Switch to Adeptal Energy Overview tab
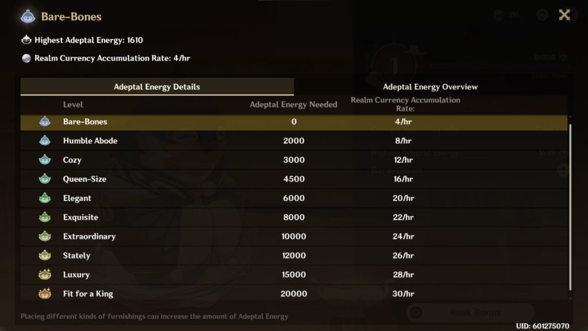588x331 pixels. 430,87
